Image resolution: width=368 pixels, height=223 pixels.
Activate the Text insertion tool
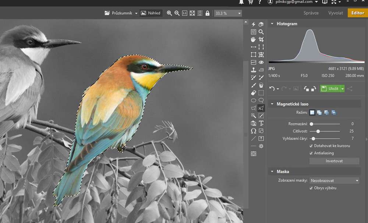coord(261,123)
